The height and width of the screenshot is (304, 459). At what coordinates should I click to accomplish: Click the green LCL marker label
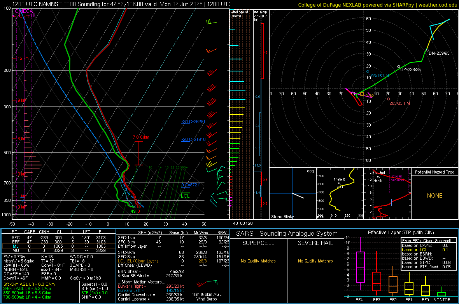[x=185, y=196]
